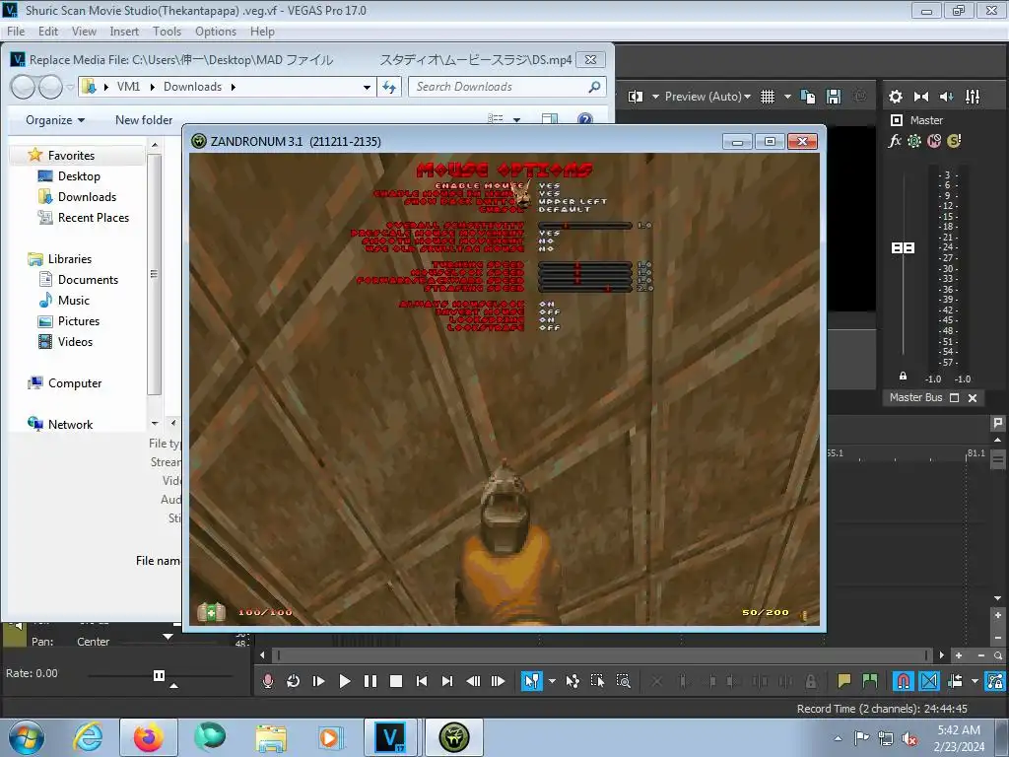Click the Master volume fader handle
The width and height of the screenshot is (1009, 757).
click(x=903, y=247)
